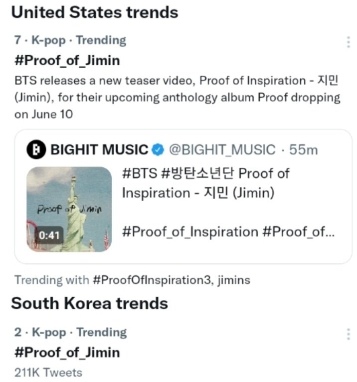Click the "7 · K-pop · Trending" label
The image size is (357, 382).
click(70, 40)
